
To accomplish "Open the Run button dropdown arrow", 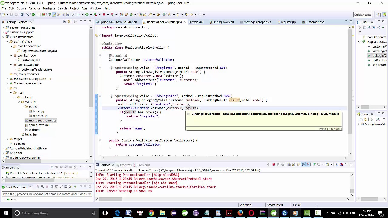I will pos(91,15).
